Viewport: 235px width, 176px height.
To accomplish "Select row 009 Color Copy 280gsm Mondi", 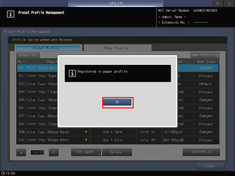I will point(118,132).
